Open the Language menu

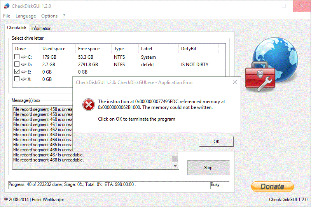point(26,16)
